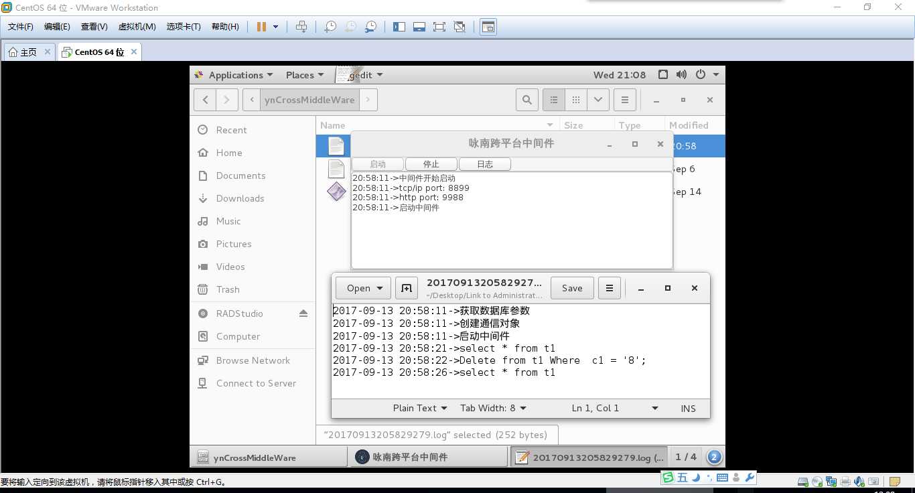Open the 文件(F) menu
The height and width of the screenshot is (493, 915).
[21, 27]
